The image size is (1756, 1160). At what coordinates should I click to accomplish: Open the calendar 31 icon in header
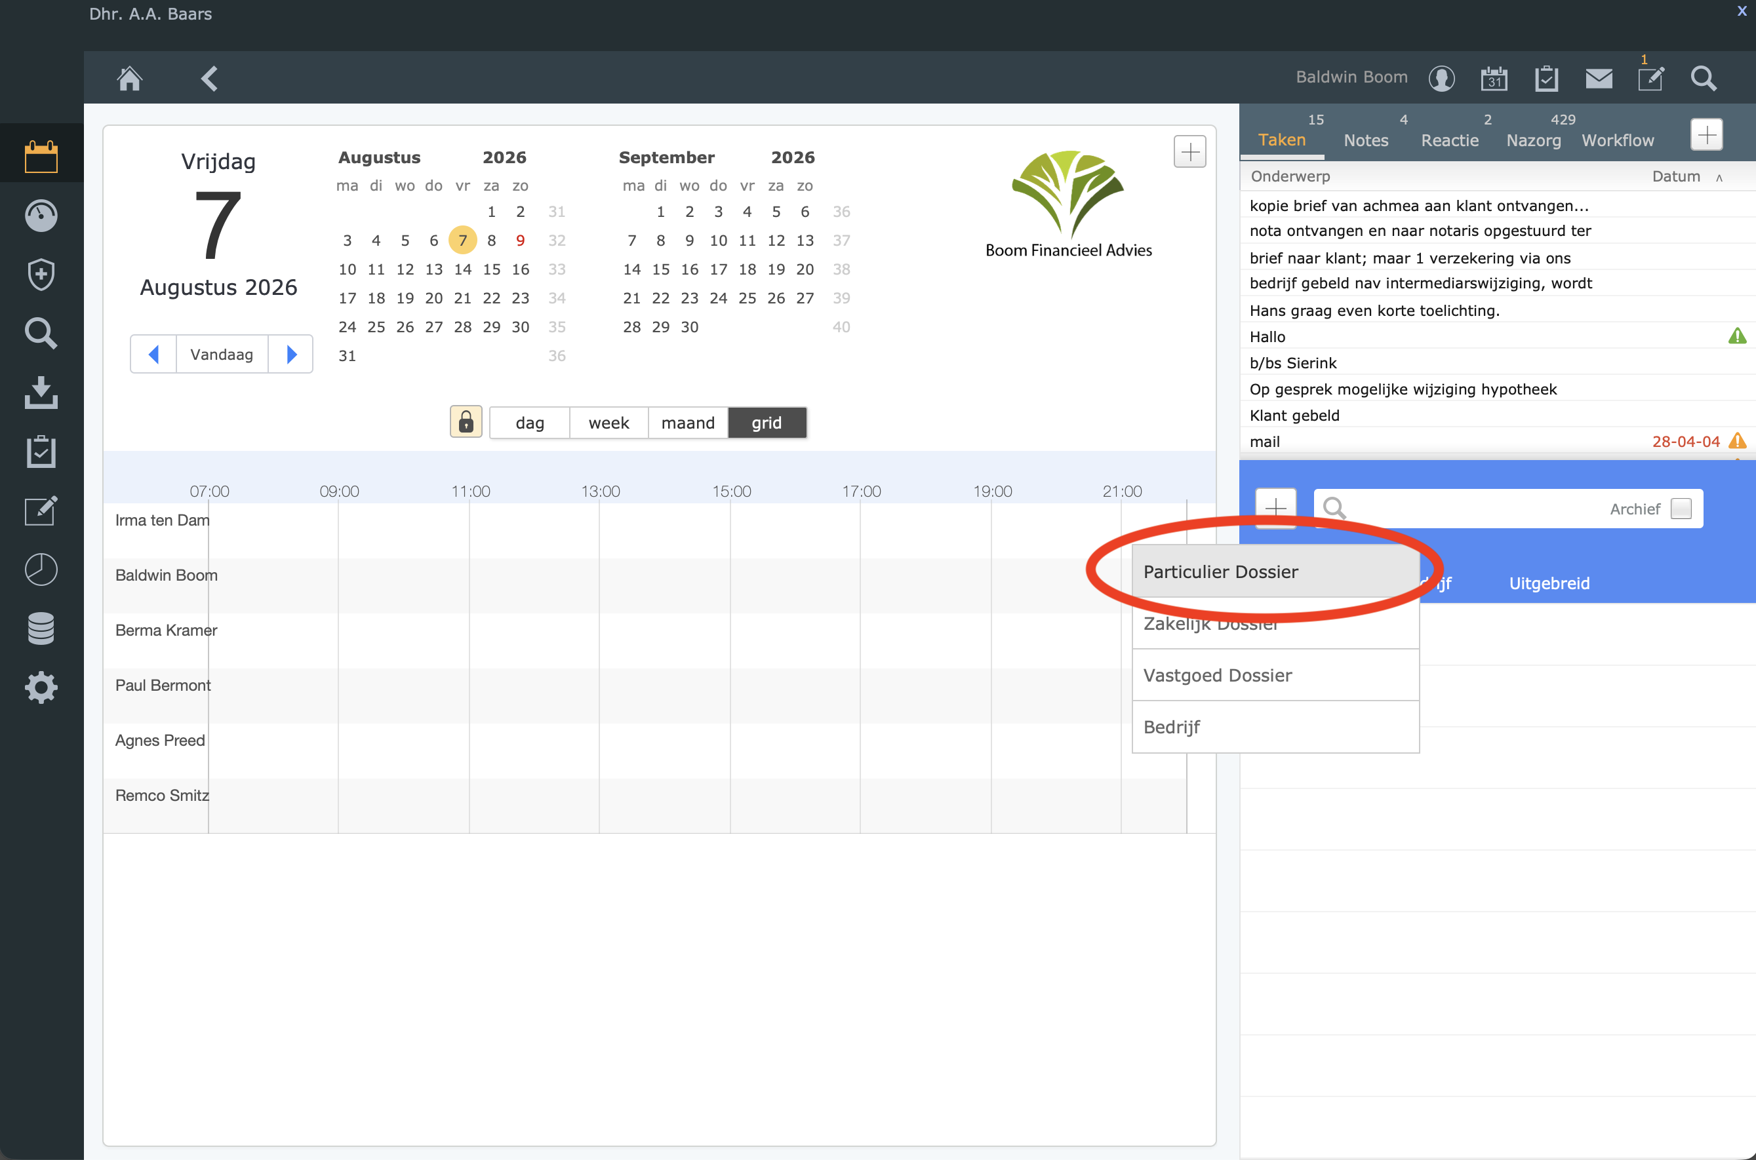tap(1494, 78)
